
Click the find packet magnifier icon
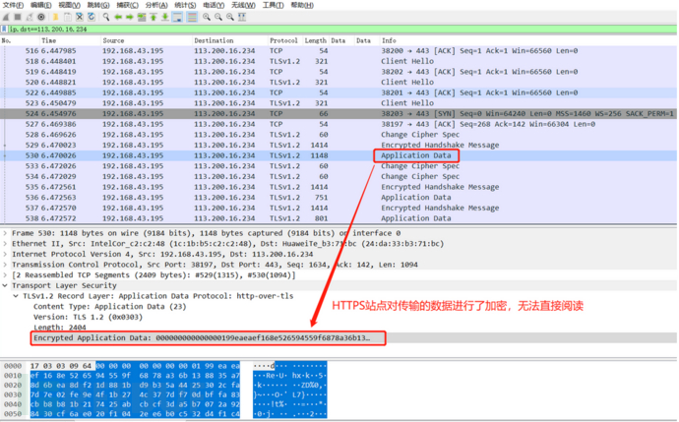[105, 17]
